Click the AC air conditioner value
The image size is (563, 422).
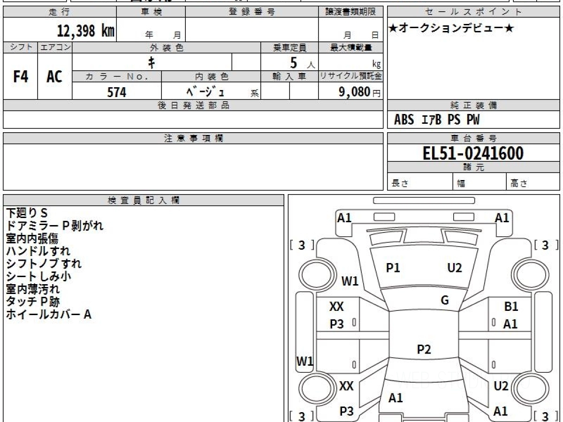(x=55, y=76)
